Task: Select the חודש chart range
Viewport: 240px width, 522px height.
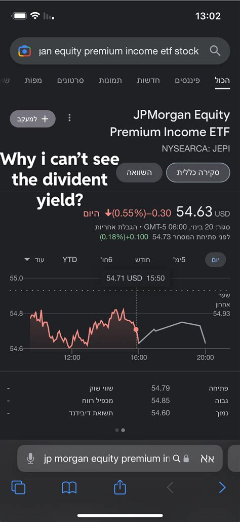Action: (143, 260)
